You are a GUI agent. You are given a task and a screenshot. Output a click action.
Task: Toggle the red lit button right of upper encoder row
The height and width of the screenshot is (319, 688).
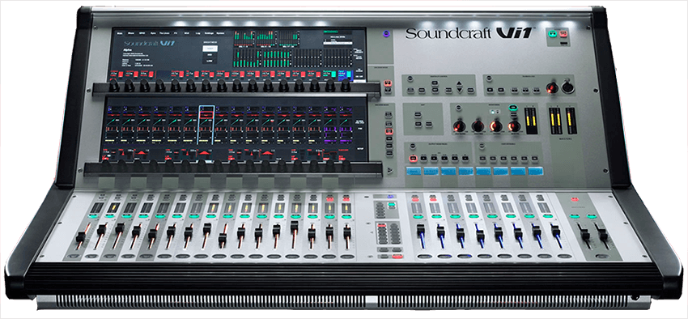pyautogui.click(x=388, y=83)
